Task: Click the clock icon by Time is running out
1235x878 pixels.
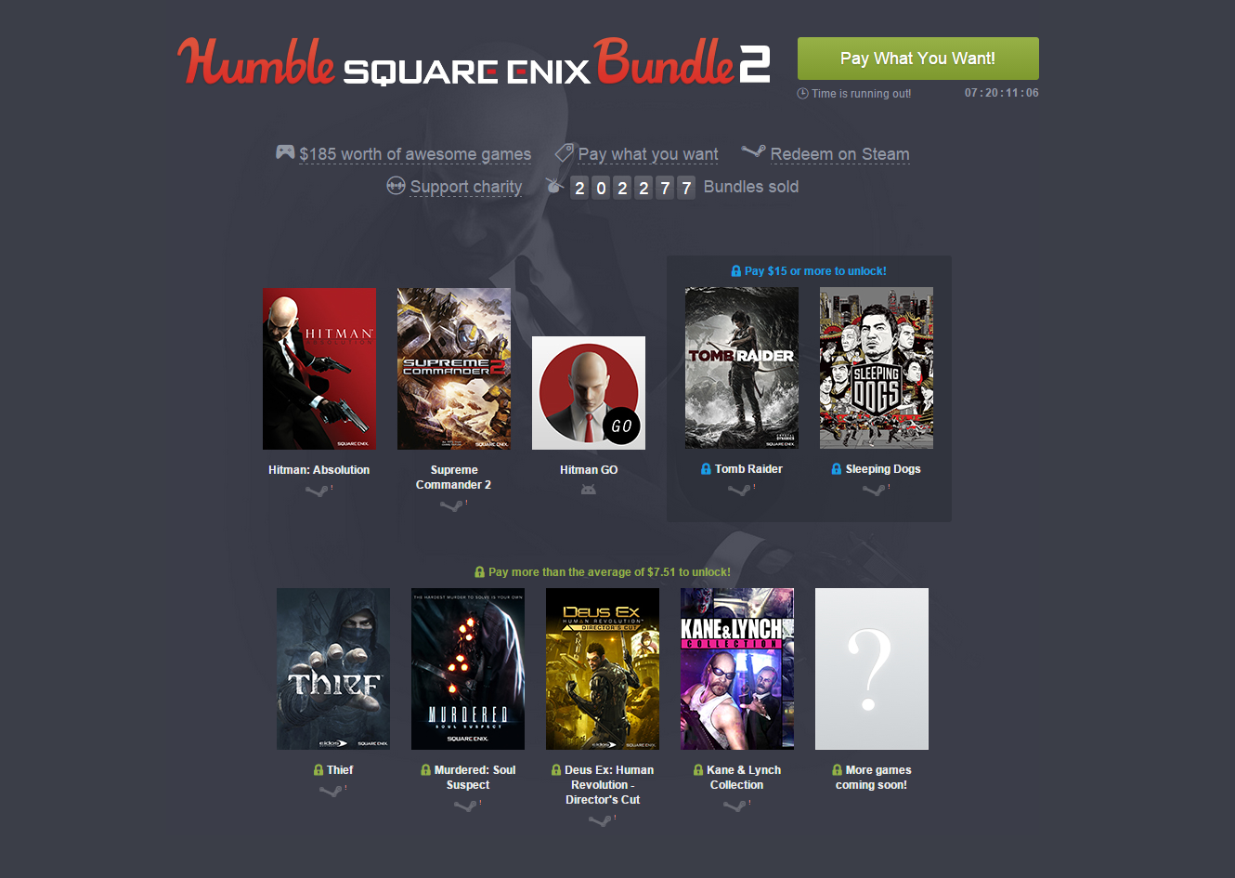Action: (803, 93)
